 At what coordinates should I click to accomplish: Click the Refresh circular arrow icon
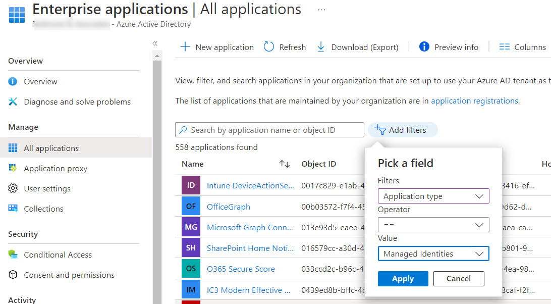(x=269, y=47)
